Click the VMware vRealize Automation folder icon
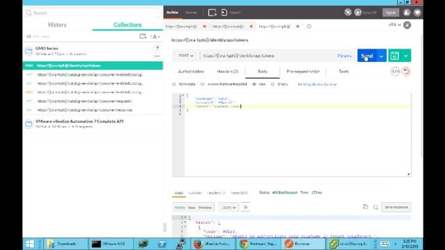 [29, 124]
